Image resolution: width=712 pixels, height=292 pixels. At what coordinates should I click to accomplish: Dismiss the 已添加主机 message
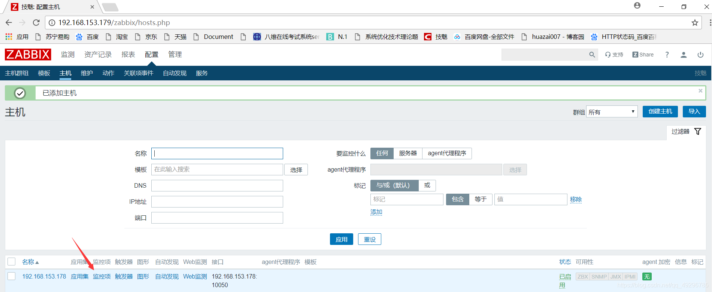pyautogui.click(x=700, y=91)
